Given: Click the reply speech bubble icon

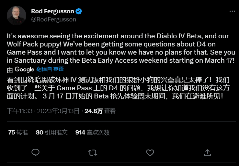Looking at the screenshot, I should coord(36,152).
